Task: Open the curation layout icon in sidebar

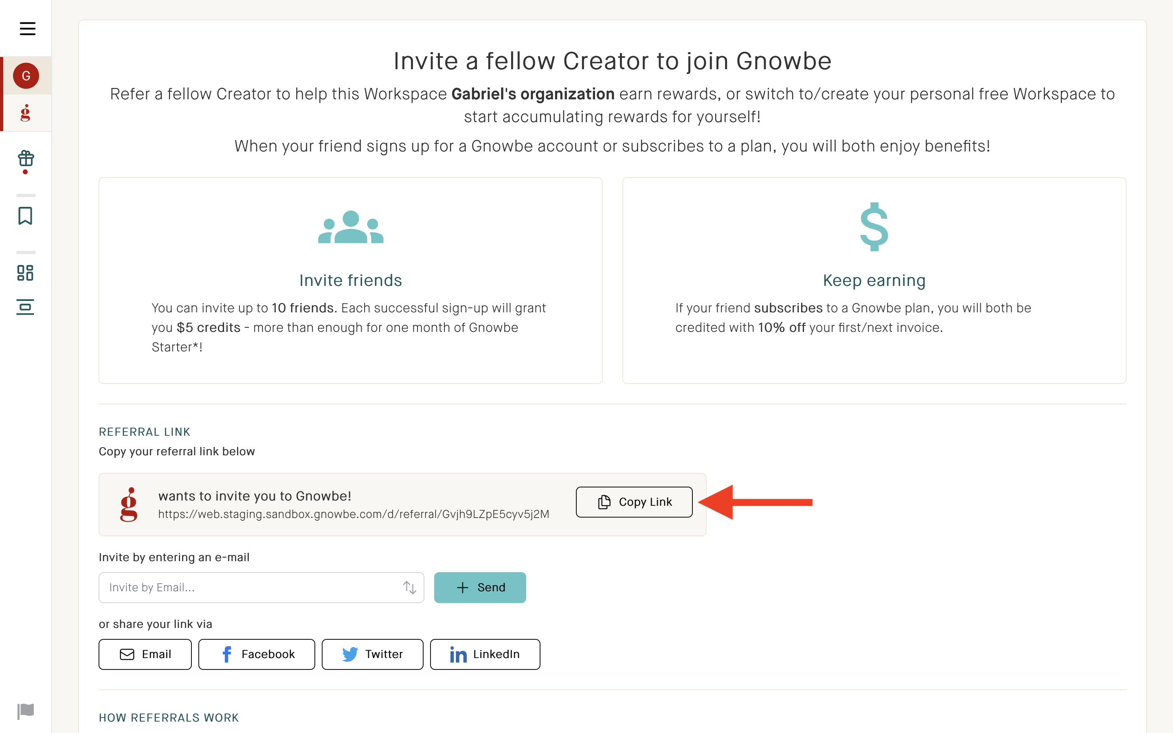Action: (25, 307)
